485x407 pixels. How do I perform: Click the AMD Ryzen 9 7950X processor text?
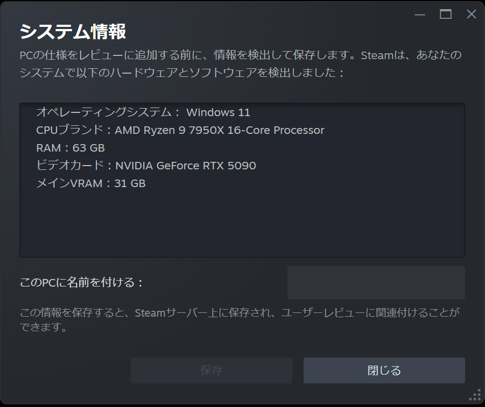tap(220, 130)
